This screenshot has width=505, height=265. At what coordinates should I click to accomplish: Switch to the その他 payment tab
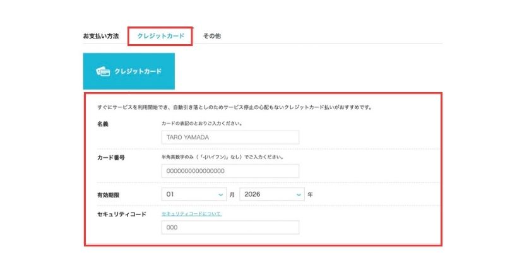212,36
